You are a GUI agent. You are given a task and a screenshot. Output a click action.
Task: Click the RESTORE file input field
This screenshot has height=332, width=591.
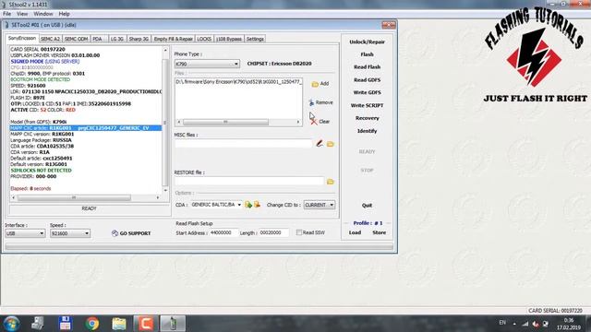tap(249, 181)
